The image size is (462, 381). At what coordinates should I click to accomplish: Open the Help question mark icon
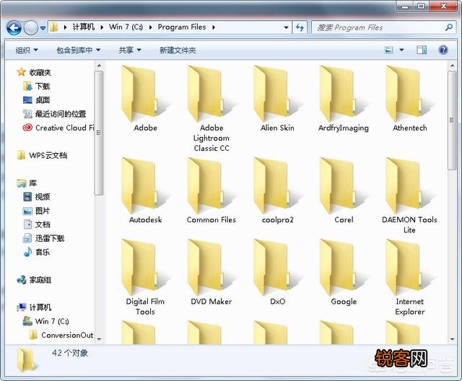click(x=443, y=50)
